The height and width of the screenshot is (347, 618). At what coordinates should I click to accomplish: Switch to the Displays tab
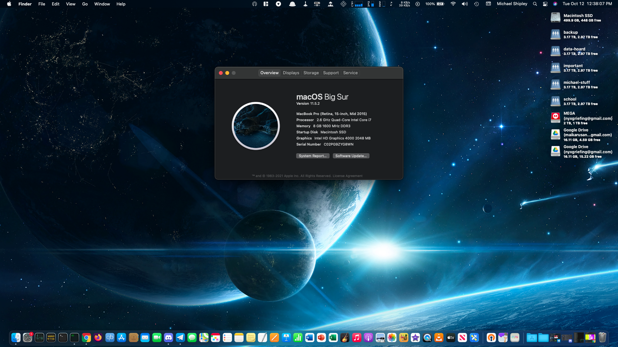[291, 73]
